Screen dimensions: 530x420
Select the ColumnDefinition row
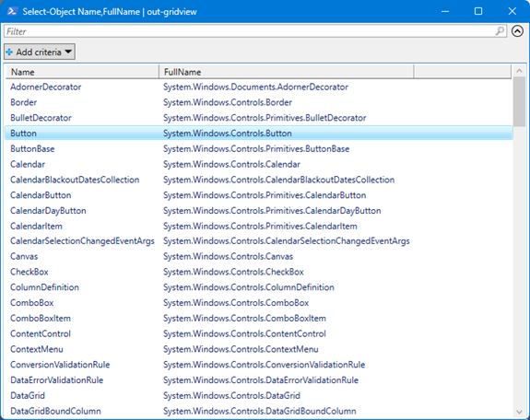(x=259, y=287)
